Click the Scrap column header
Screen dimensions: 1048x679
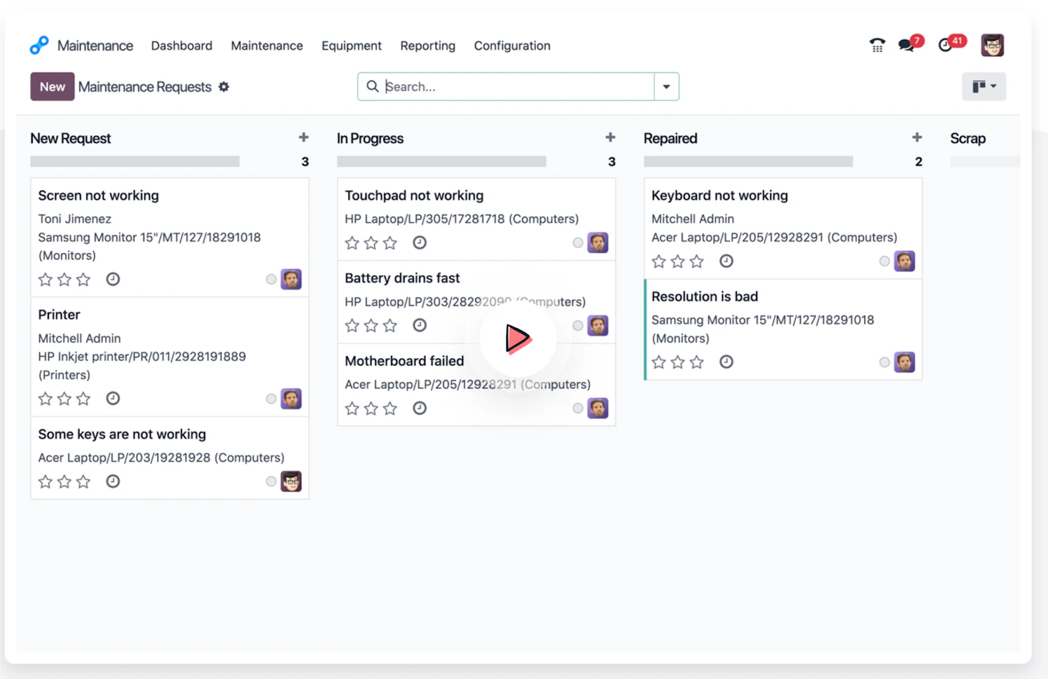tap(967, 138)
